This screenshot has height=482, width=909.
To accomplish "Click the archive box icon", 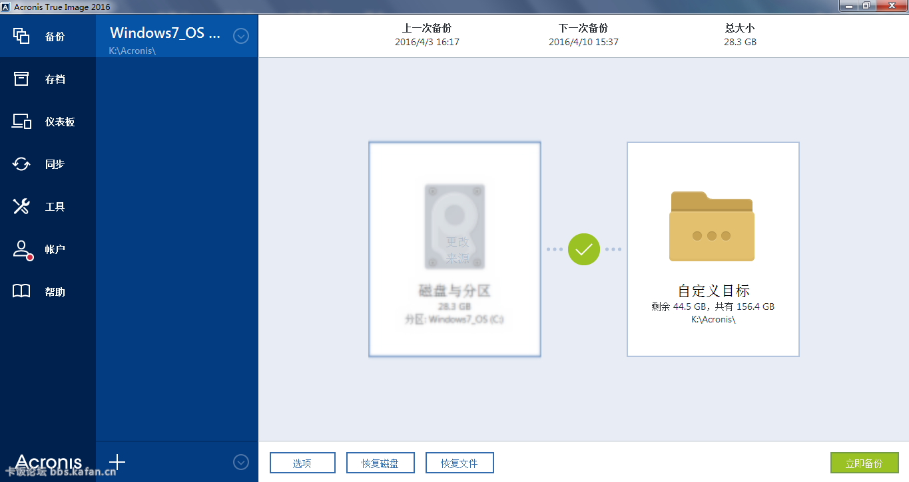I will 21,79.
